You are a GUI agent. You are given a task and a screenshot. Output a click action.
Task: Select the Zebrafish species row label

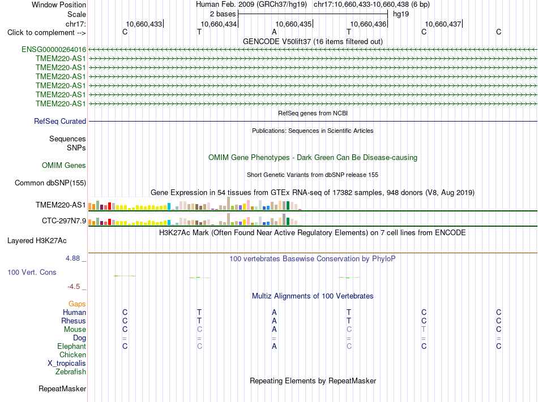(71, 371)
